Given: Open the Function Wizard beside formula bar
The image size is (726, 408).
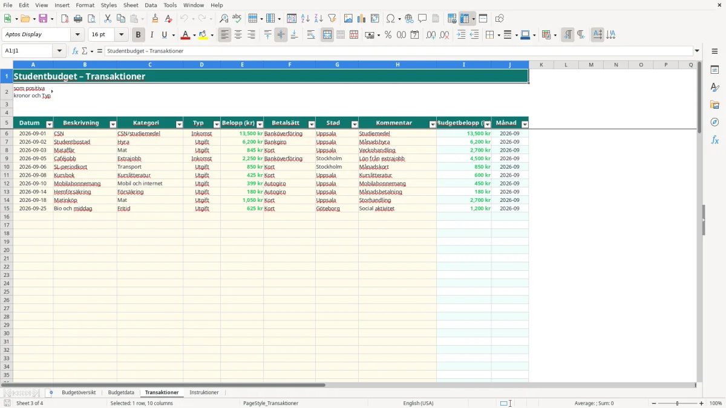Looking at the screenshot, I should [76, 51].
